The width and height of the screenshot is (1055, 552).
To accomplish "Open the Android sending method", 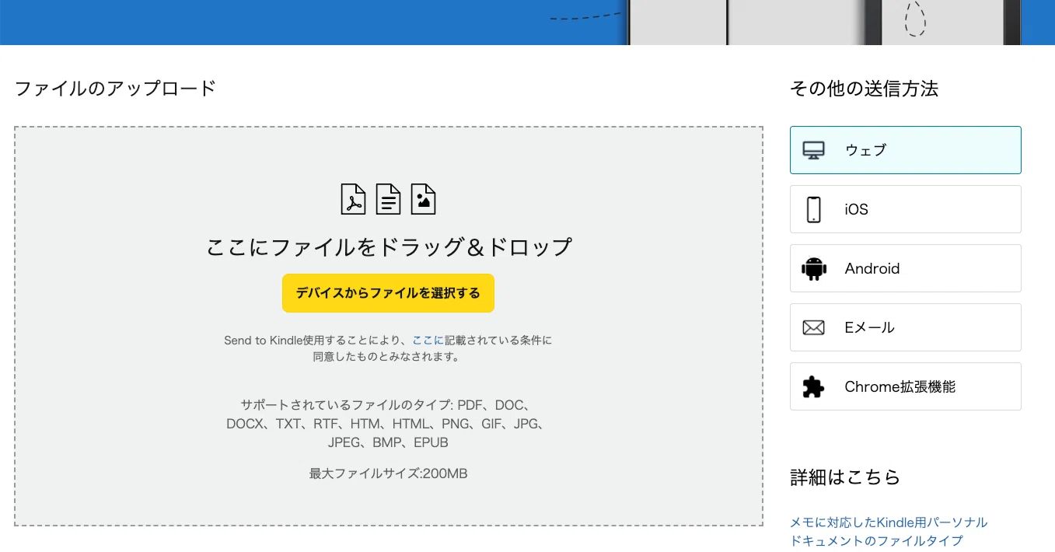I will click(x=906, y=268).
